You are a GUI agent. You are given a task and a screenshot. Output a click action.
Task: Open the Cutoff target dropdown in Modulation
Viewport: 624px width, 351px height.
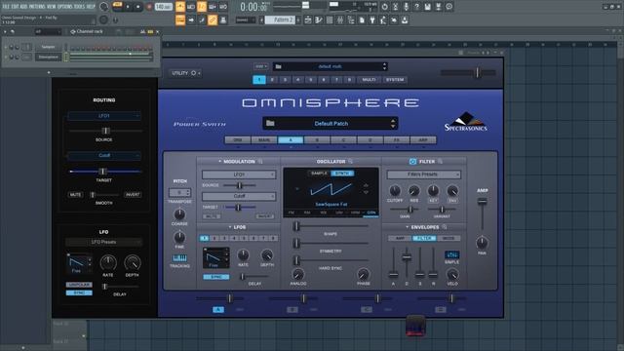pos(238,196)
